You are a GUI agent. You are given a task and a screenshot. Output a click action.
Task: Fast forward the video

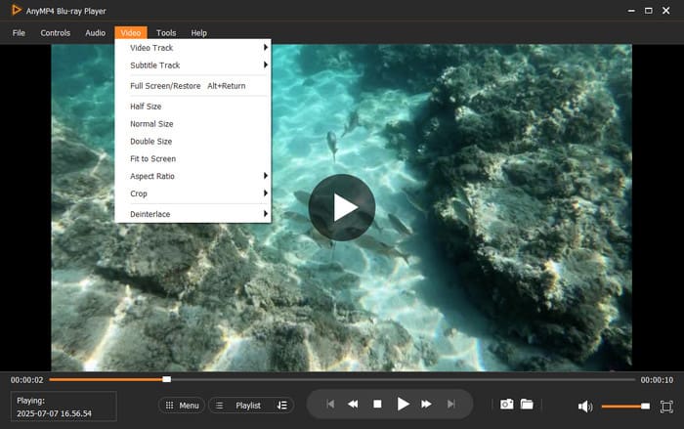[426, 405]
